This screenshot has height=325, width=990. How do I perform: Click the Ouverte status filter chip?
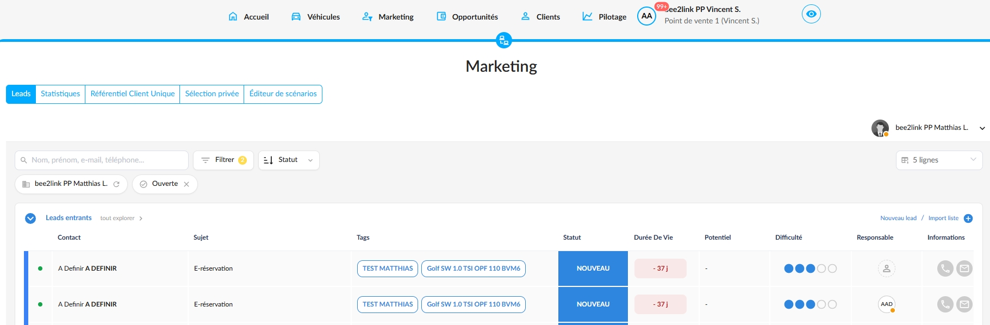[x=165, y=184]
